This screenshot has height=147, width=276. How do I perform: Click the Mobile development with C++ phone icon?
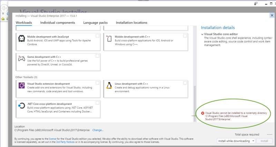[x=109, y=39]
